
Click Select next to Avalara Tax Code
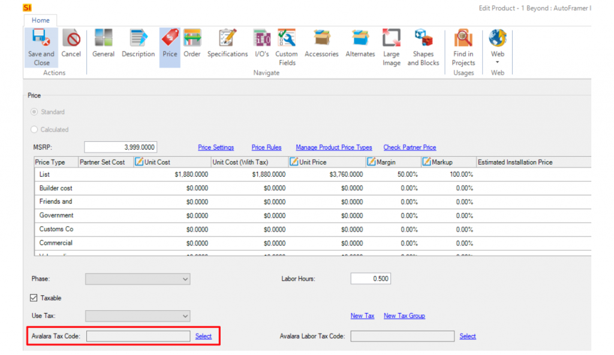204,336
